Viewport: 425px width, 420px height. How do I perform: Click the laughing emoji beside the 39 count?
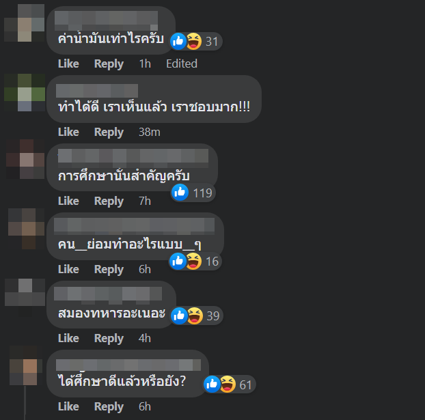pyautogui.click(x=195, y=316)
